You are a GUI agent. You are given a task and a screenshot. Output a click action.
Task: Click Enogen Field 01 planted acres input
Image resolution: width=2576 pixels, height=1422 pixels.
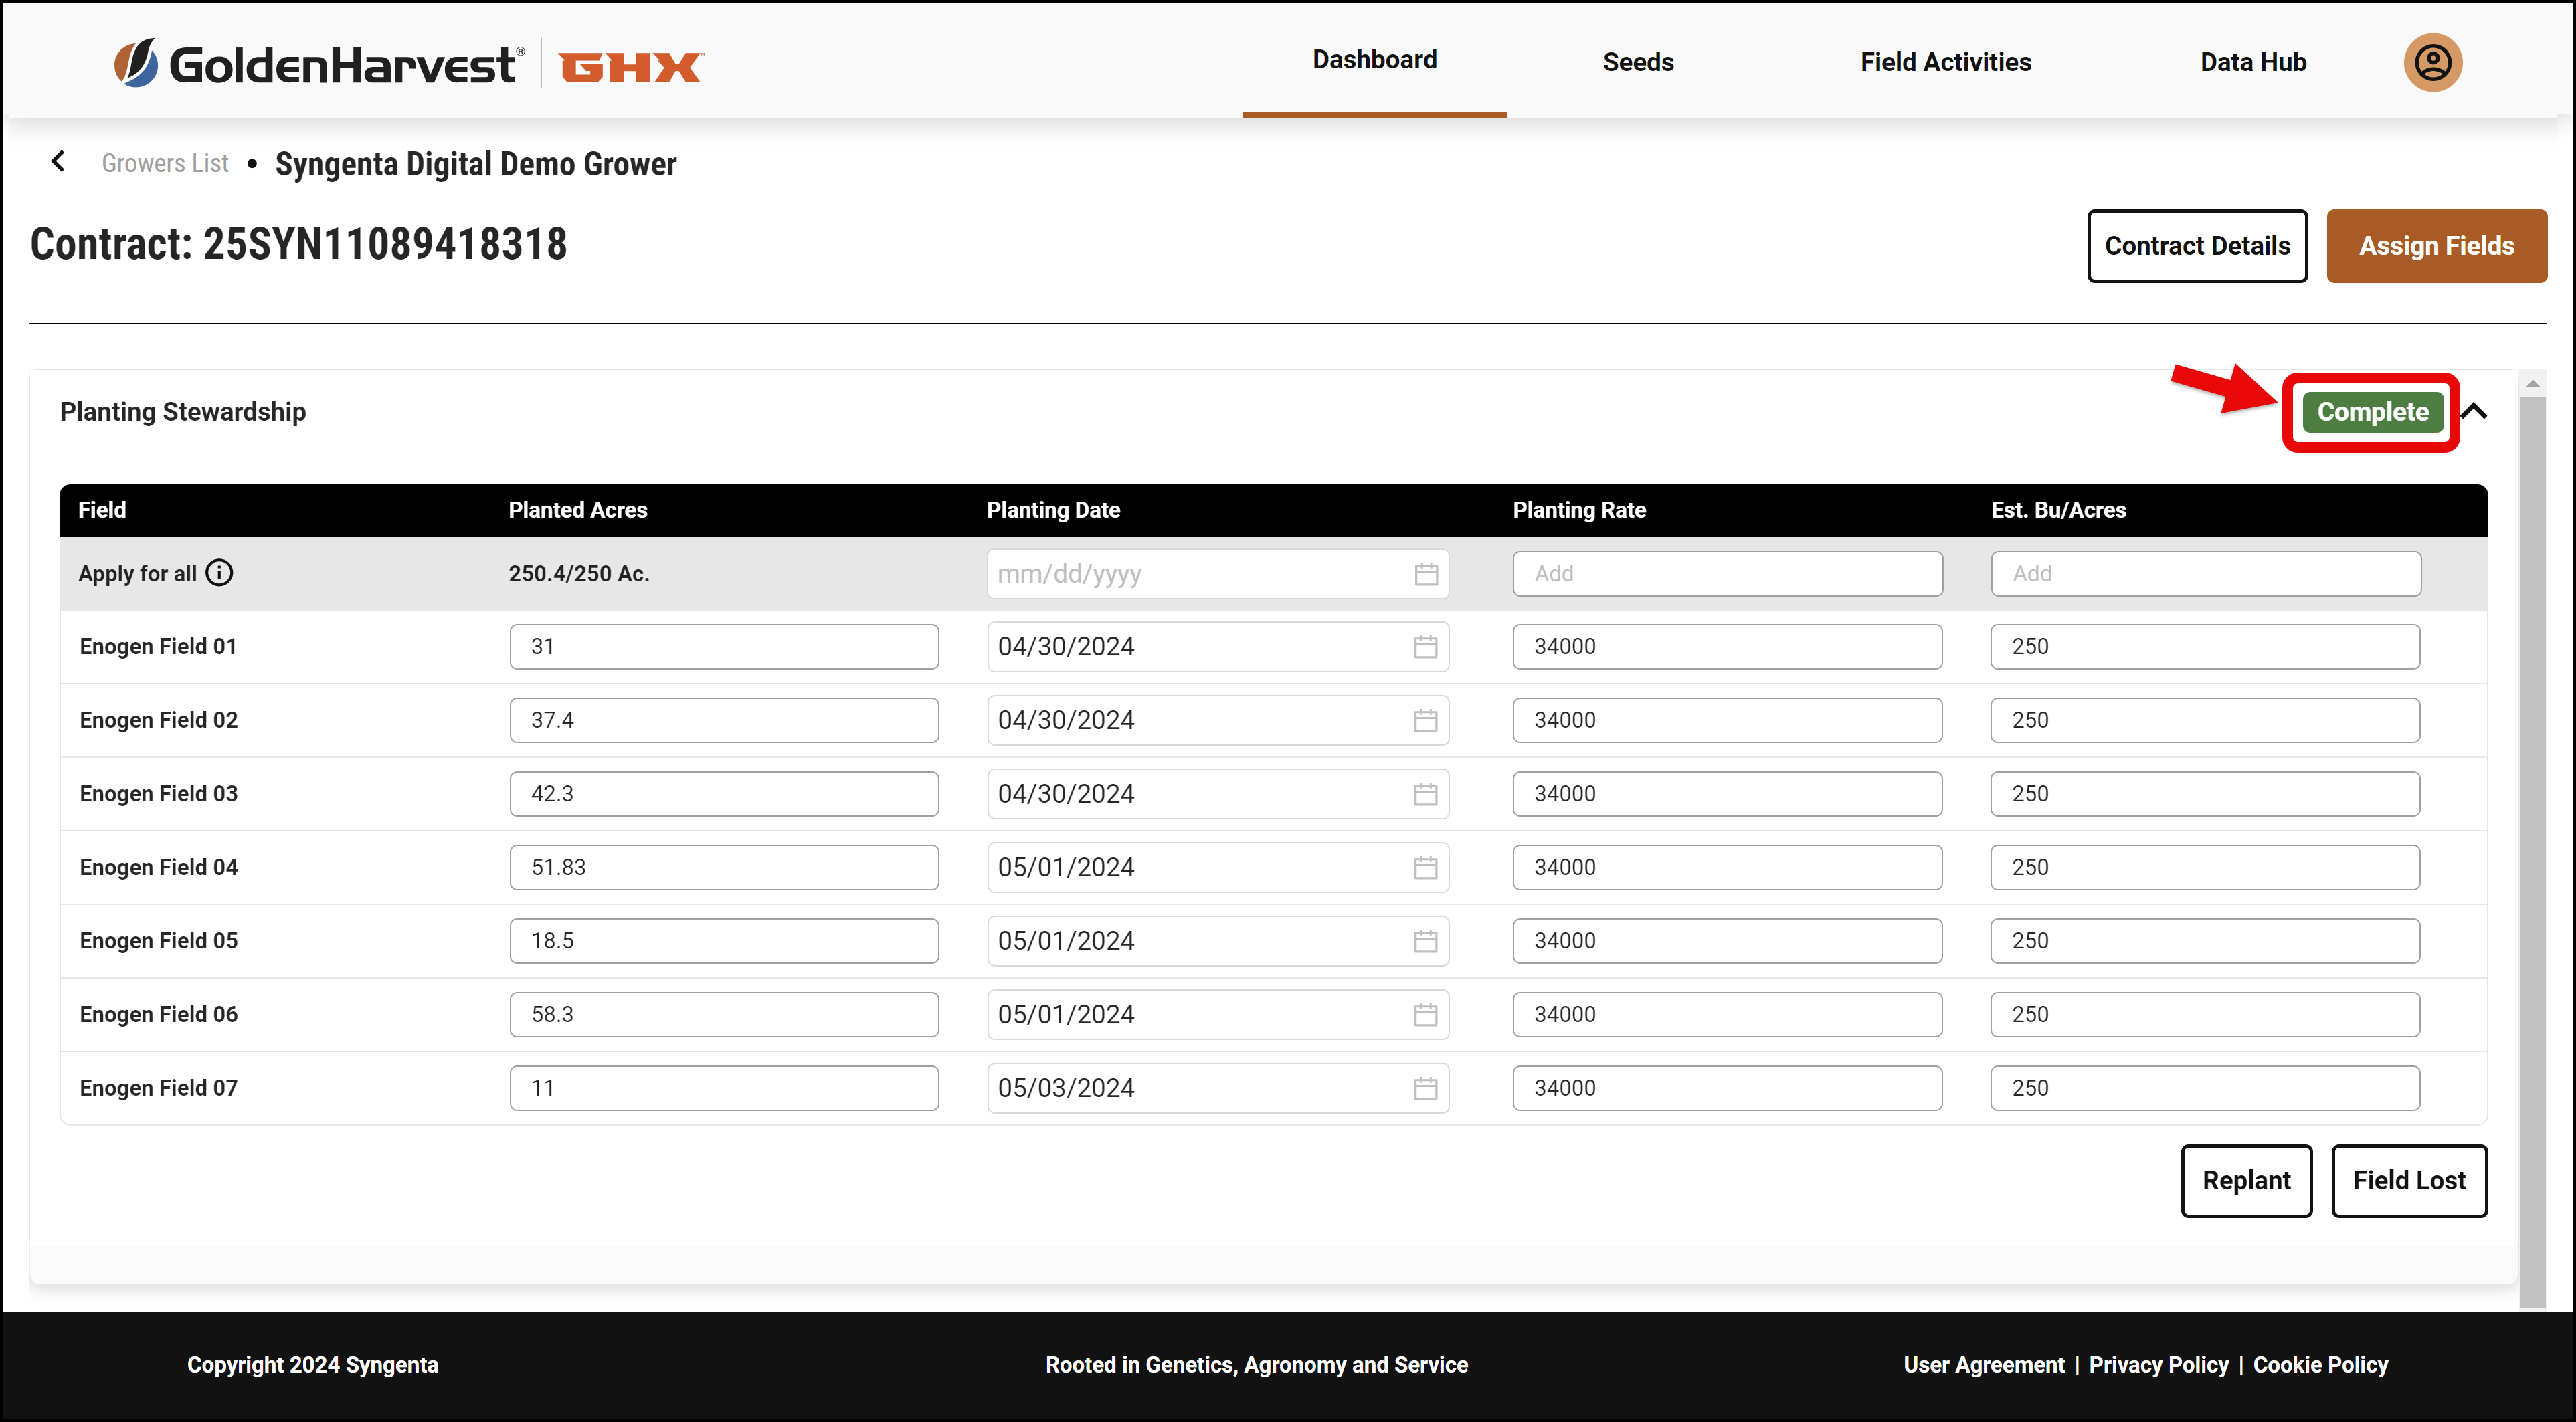(x=724, y=647)
